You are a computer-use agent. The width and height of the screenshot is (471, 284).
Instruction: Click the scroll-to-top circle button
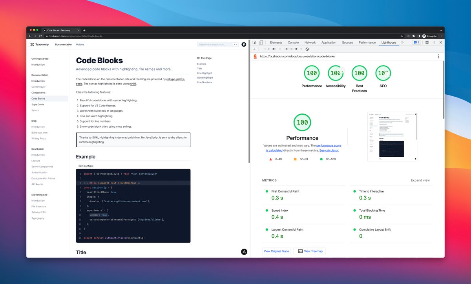pyautogui.click(x=244, y=251)
